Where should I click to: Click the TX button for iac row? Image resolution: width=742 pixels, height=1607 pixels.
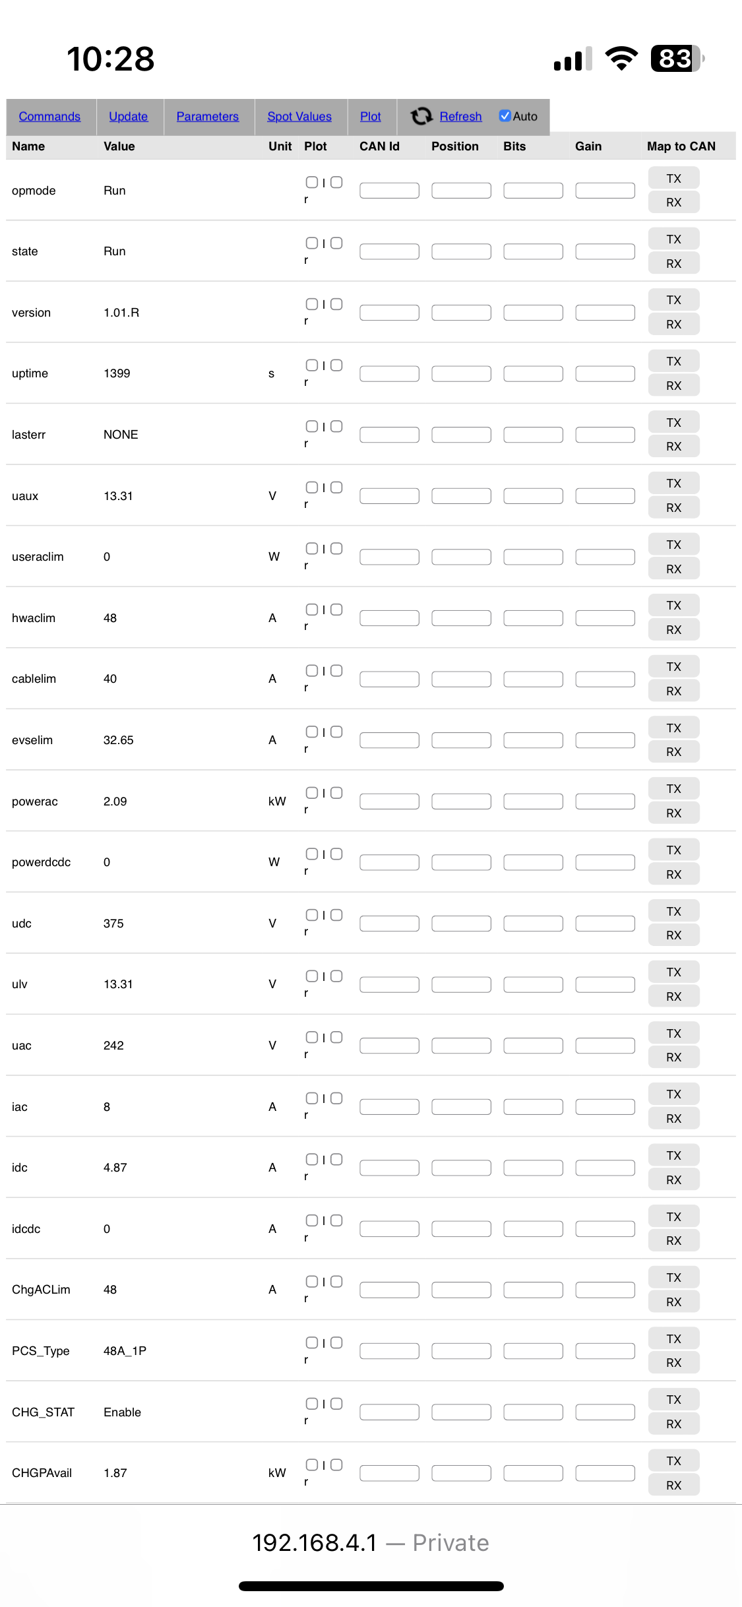(x=673, y=1094)
